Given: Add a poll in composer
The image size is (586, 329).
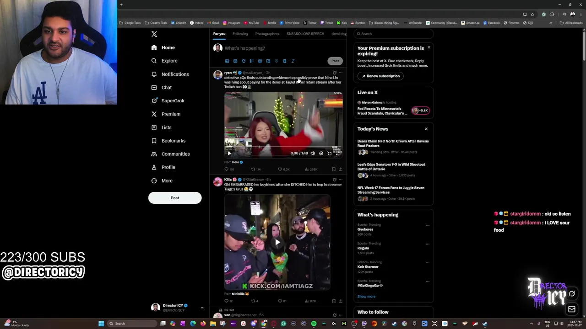Looking at the screenshot, I should [x=252, y=61].
